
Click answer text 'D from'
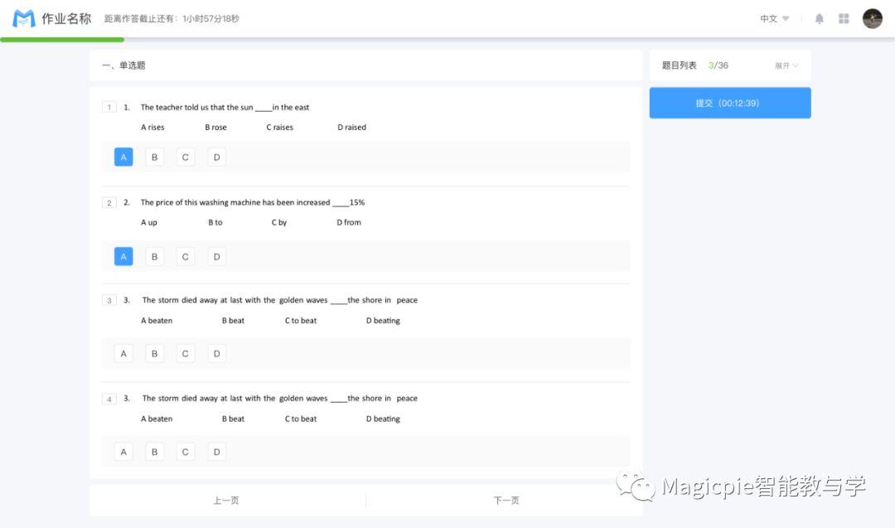click(x=349, y=223)
